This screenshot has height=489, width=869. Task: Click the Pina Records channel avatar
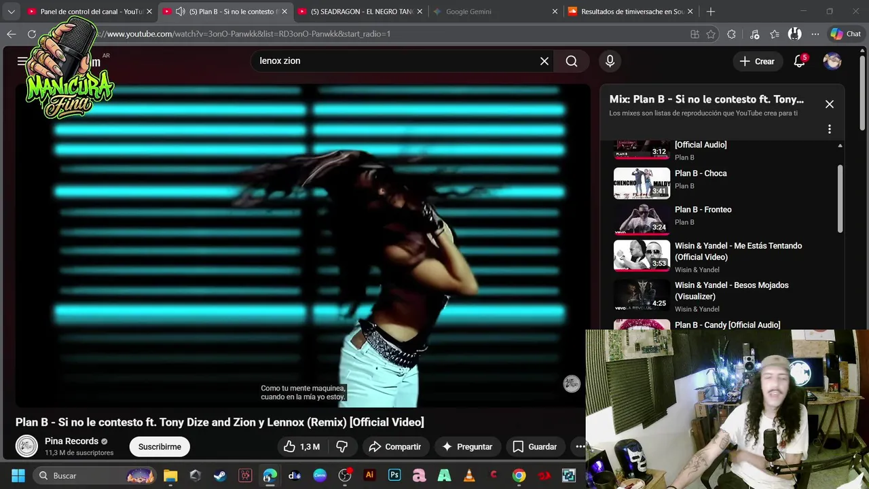[26, 446]
